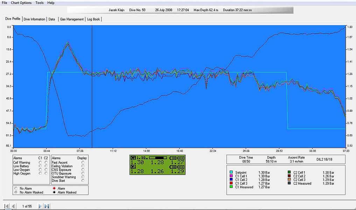Click the No Alarm legend indicator

tap(16, 188)
